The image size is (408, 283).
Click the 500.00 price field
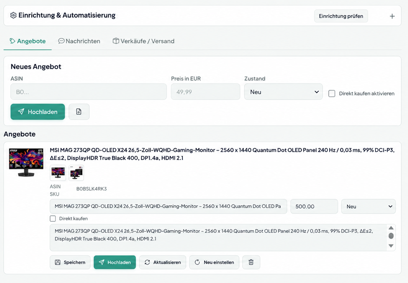pyautogui.click(x=314, y=206)
